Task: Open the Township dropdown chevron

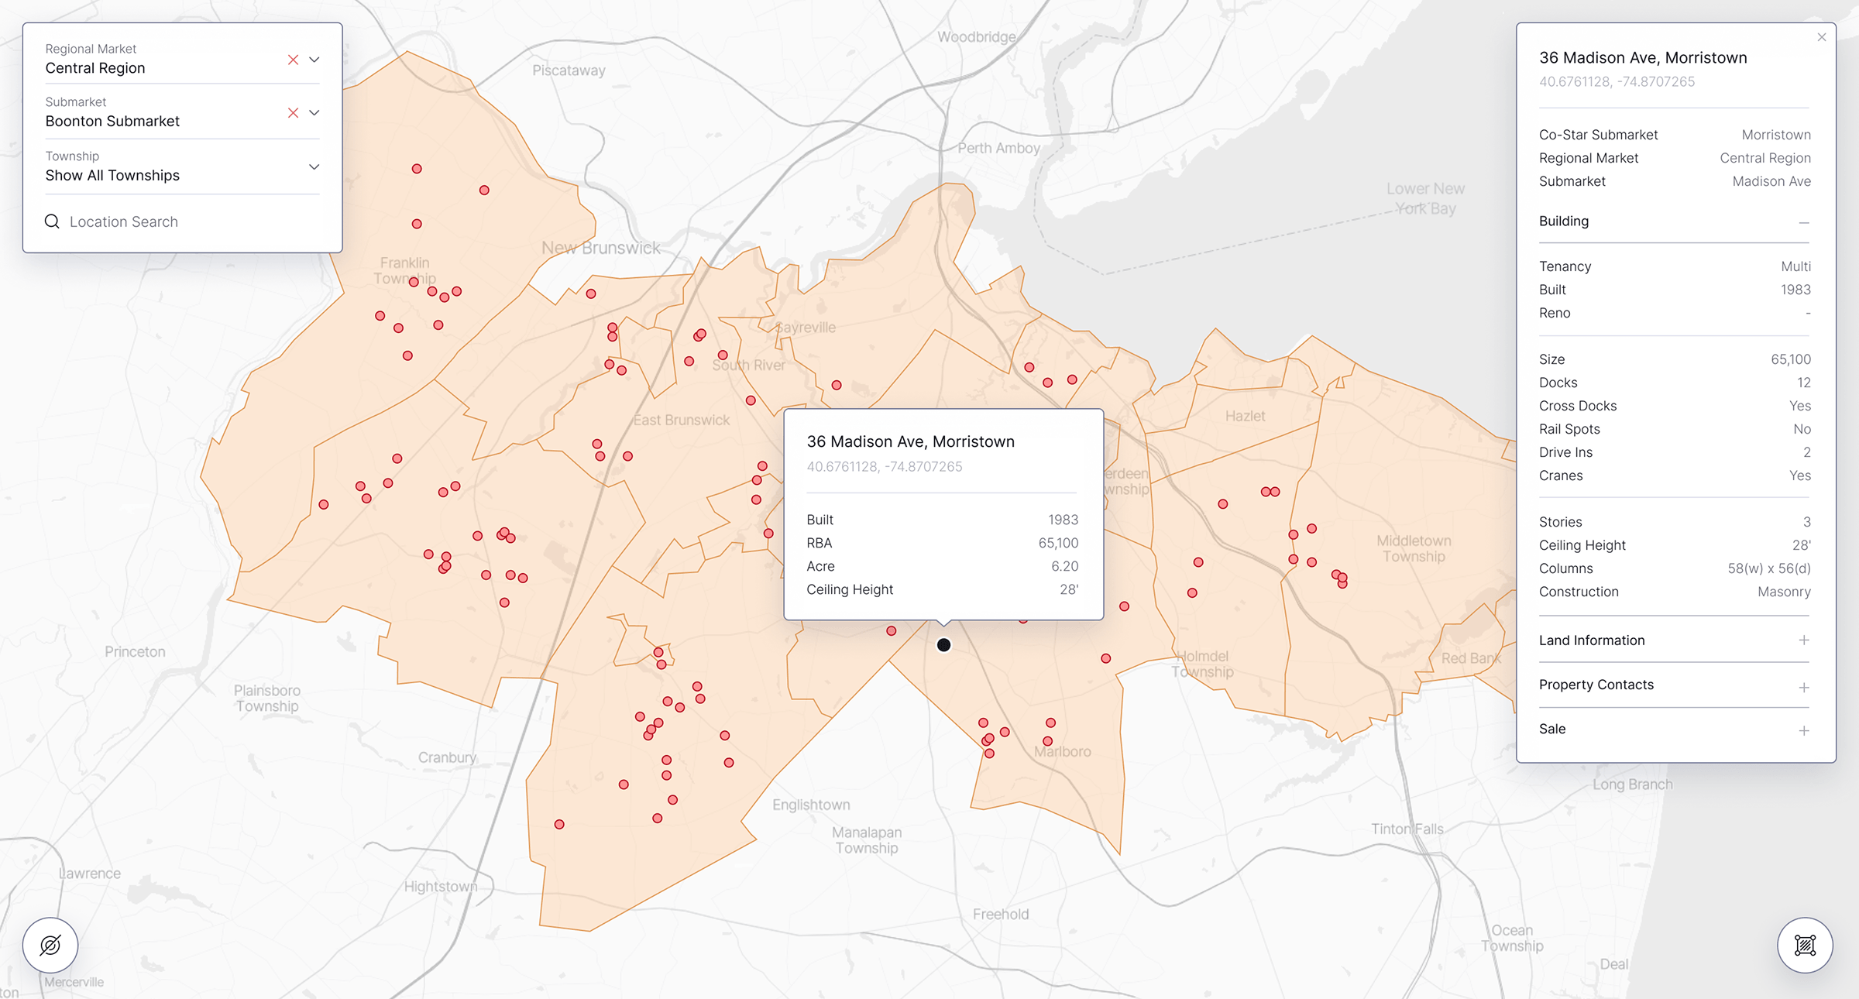Action: point(314,167)
